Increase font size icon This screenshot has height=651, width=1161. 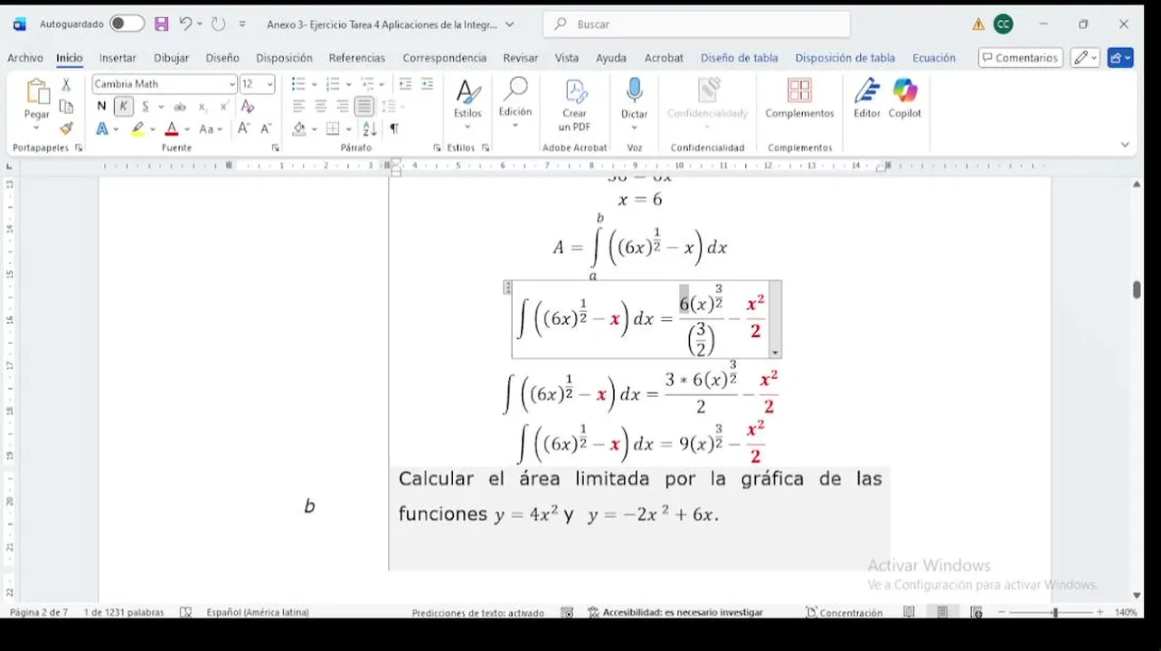point(244,129)
